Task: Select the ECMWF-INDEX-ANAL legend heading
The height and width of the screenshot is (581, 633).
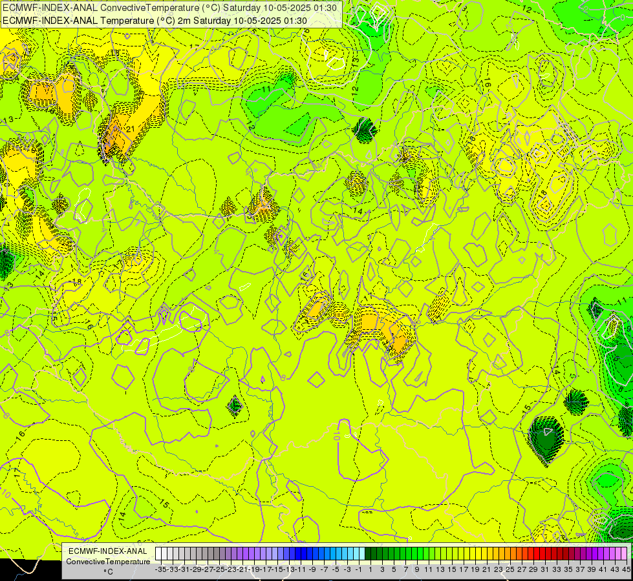Action: [108, 551]
